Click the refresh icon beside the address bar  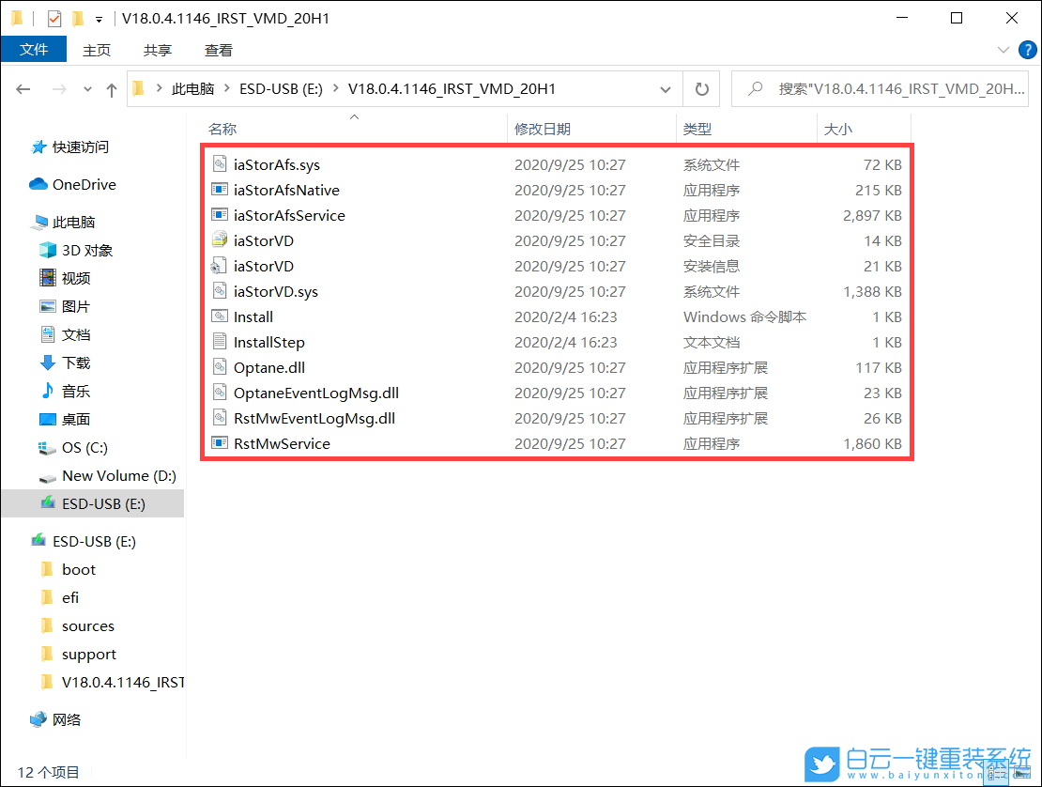pyautogui.click(x=701, y=88)
